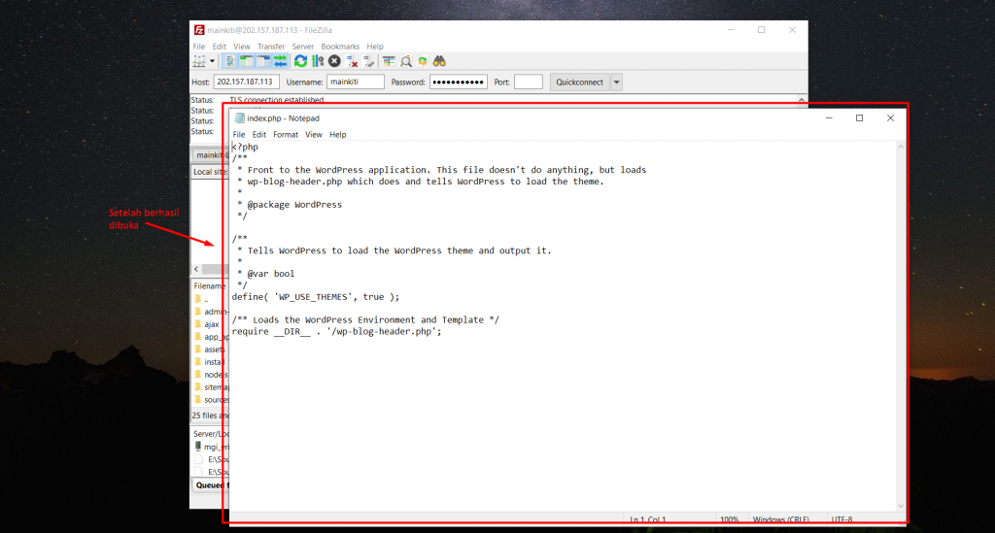Close the FileZilla window
This screenshot has width=995, height=533.
tap(792, 30)
